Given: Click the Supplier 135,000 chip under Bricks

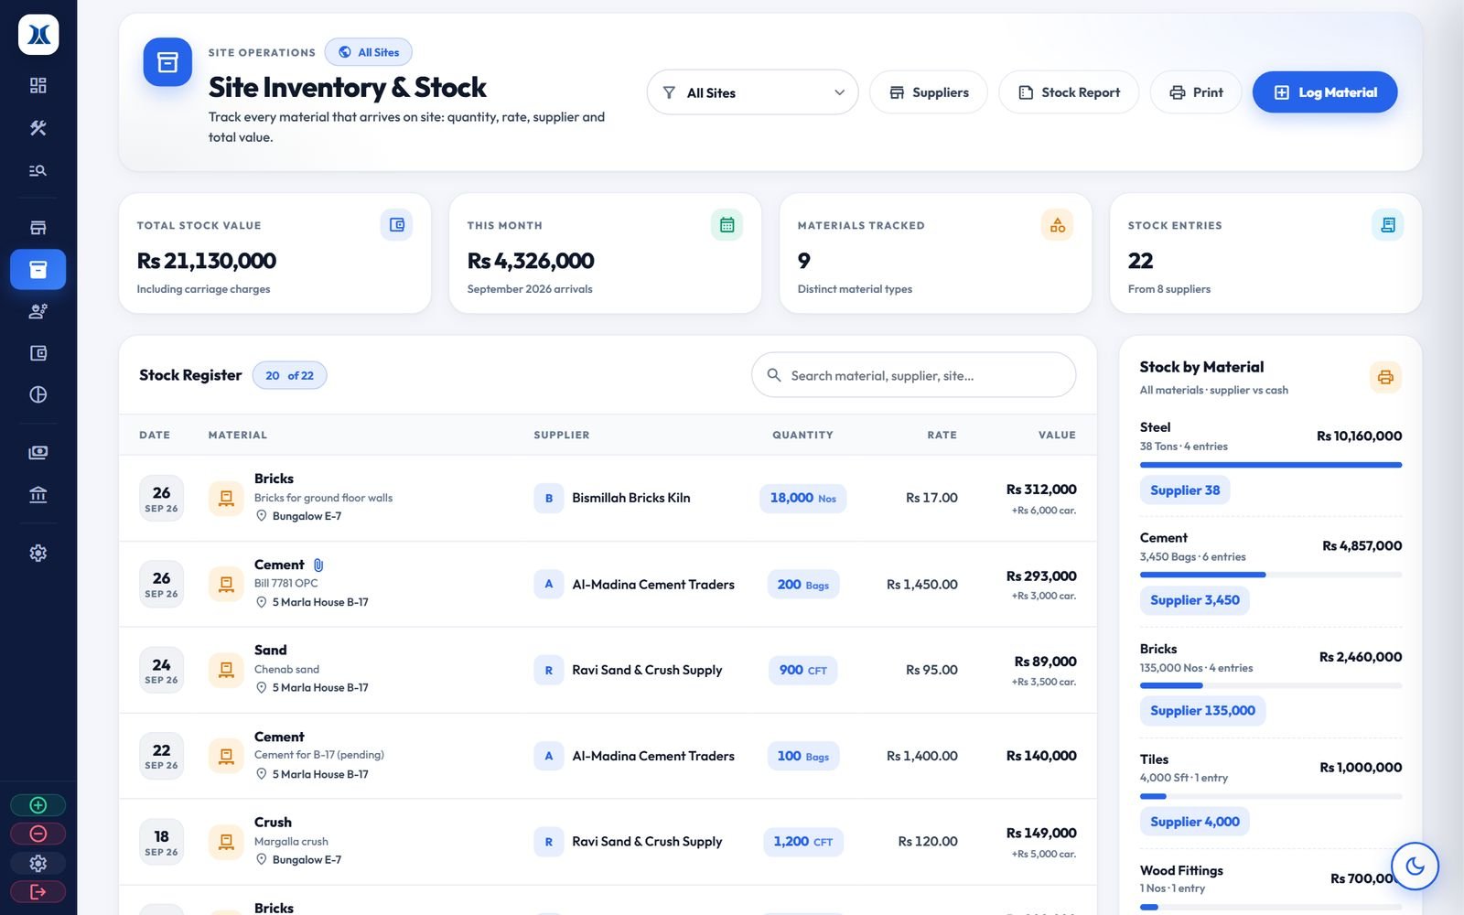Looking at the screenshot, I should click(1202, 711).
